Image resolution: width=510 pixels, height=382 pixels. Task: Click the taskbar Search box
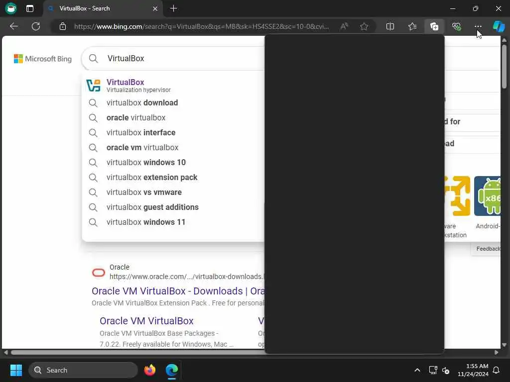tap(83, 370)
